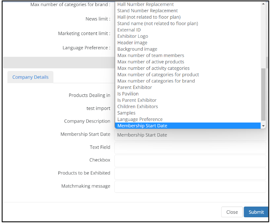Click the Submit button
This screenshot has width=270, height=223.
pos(256,212)
